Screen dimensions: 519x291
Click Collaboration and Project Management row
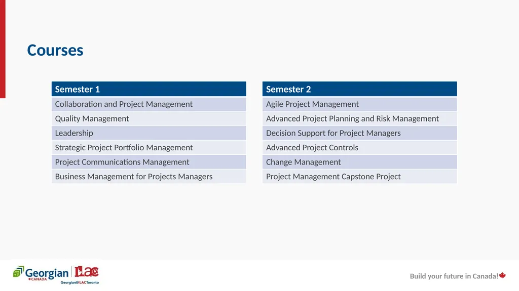(149, 104)
